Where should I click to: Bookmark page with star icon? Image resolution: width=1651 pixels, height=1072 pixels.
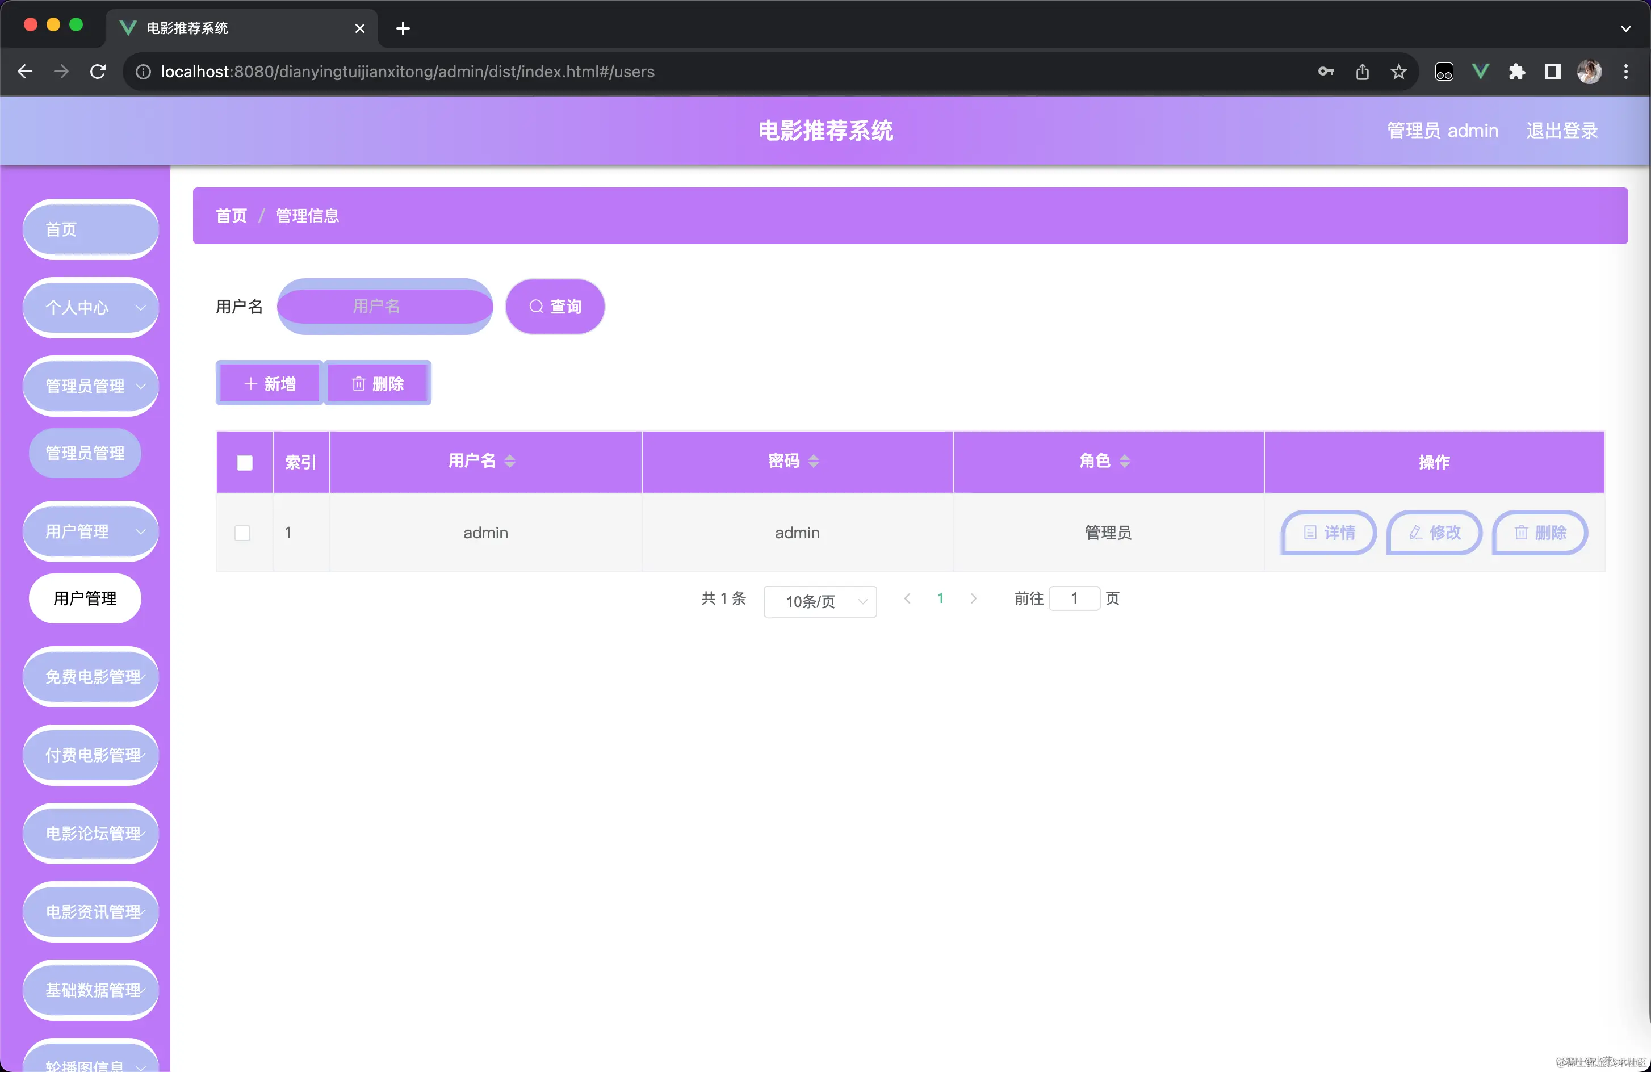pos(1398,72)
